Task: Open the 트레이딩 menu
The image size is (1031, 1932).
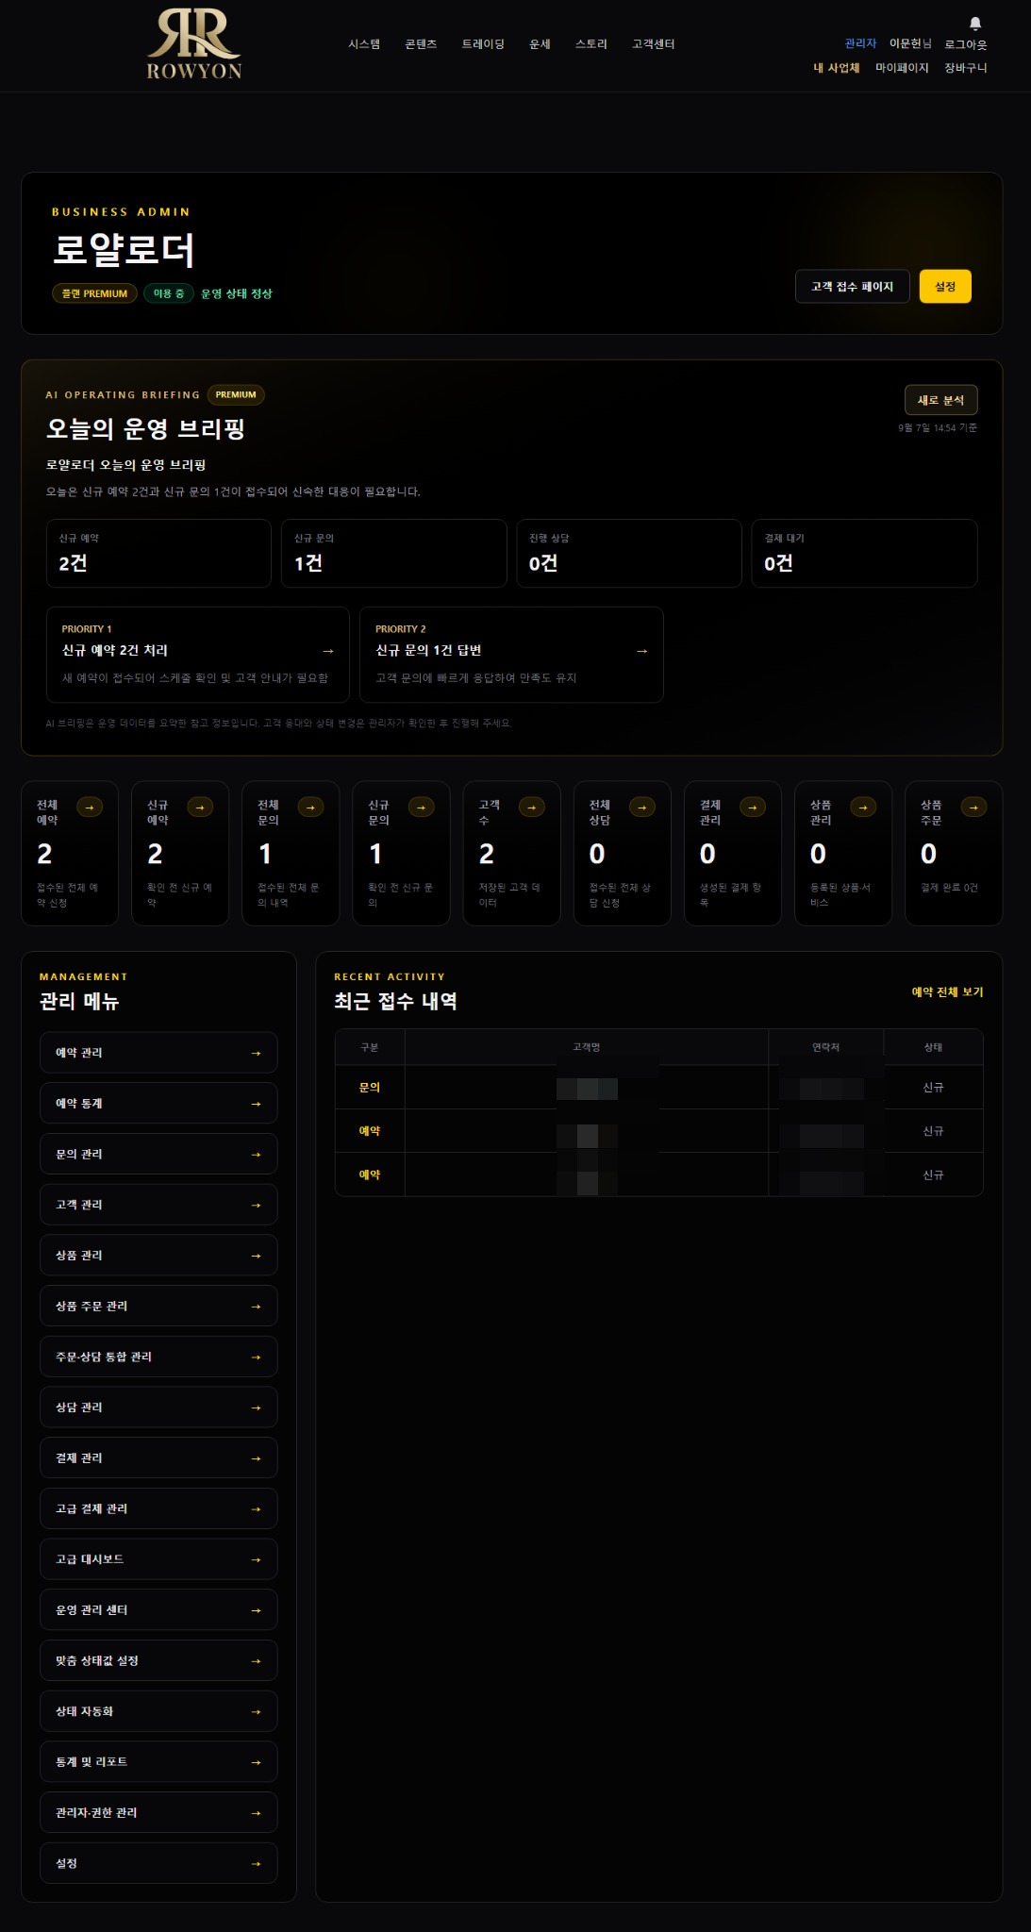Action: [483, 44]
